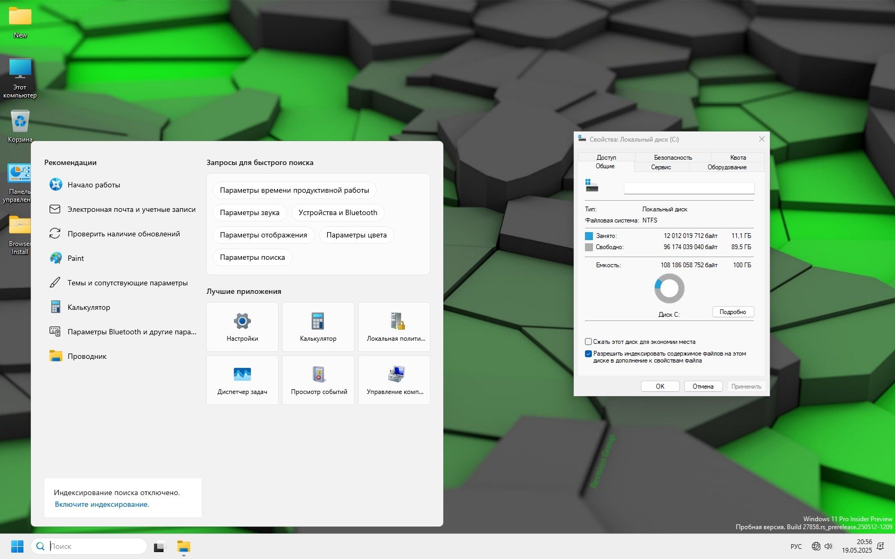
Task: Click File Explorer icon in taskbar
Action: pyautogui.click(x=184, y=546)
